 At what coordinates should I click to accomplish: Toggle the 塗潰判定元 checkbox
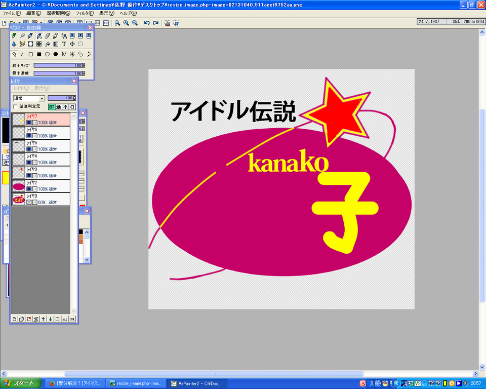click(15, 107)
